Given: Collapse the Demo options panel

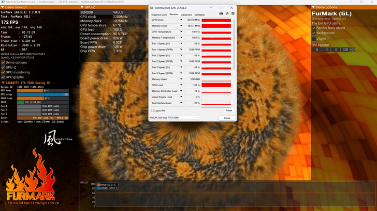Looking at the screenshot, I should pyautogui.click(x=313, y=7).
